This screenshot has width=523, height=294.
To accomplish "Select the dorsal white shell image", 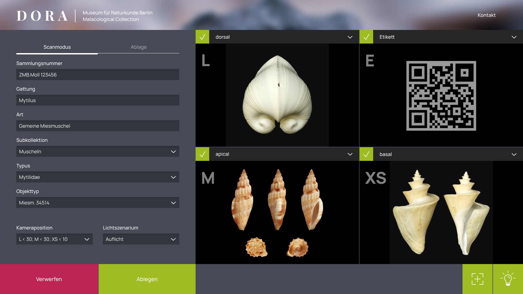I will [277, 95].
